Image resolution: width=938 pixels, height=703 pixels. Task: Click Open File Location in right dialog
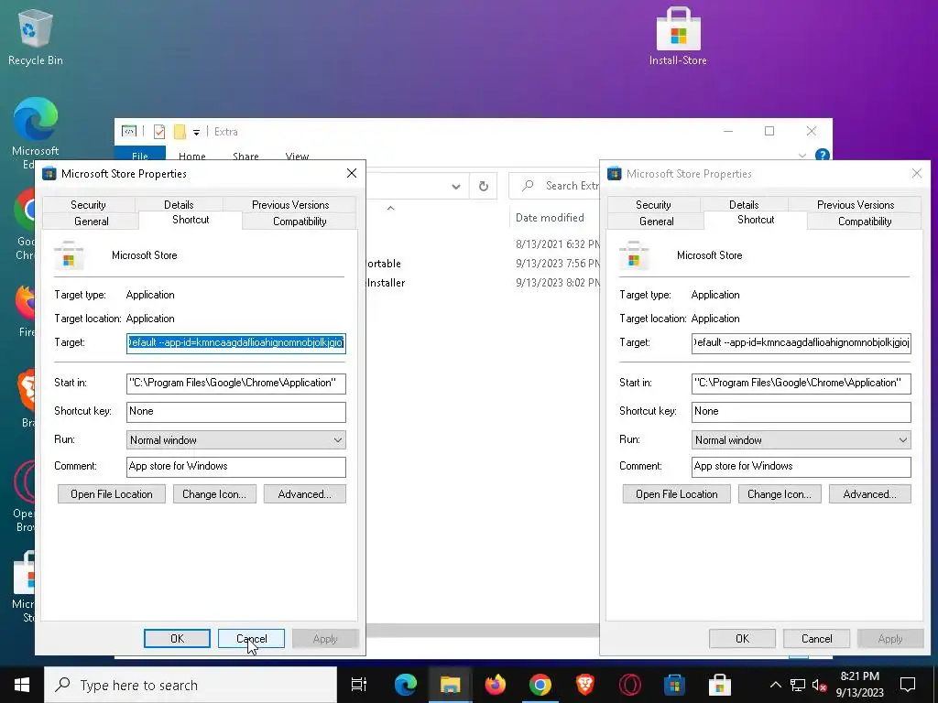(x=677, y=493)
